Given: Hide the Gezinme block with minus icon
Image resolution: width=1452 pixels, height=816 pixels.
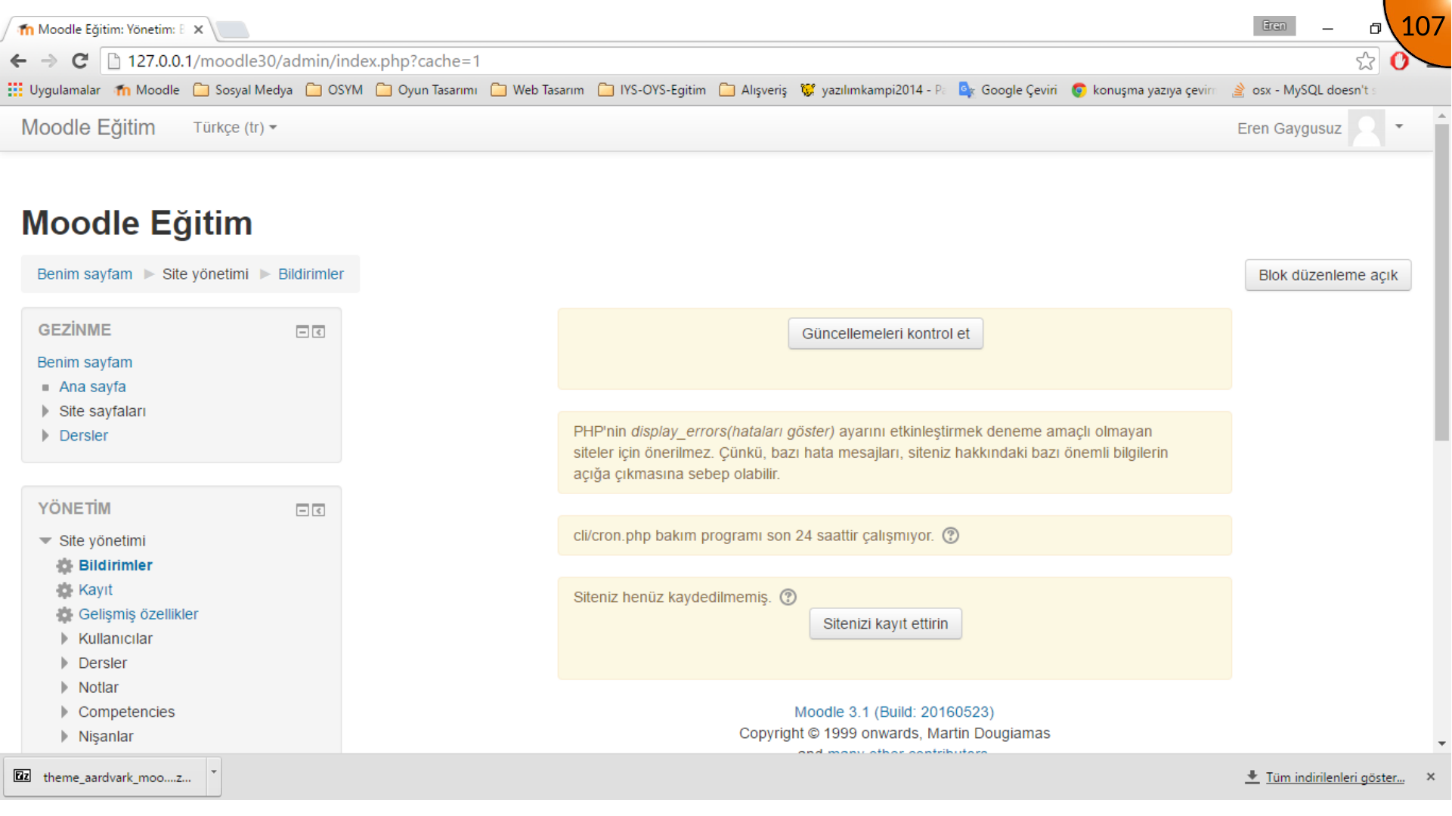Looking at the screenshot, I should [x=302, y=332].
